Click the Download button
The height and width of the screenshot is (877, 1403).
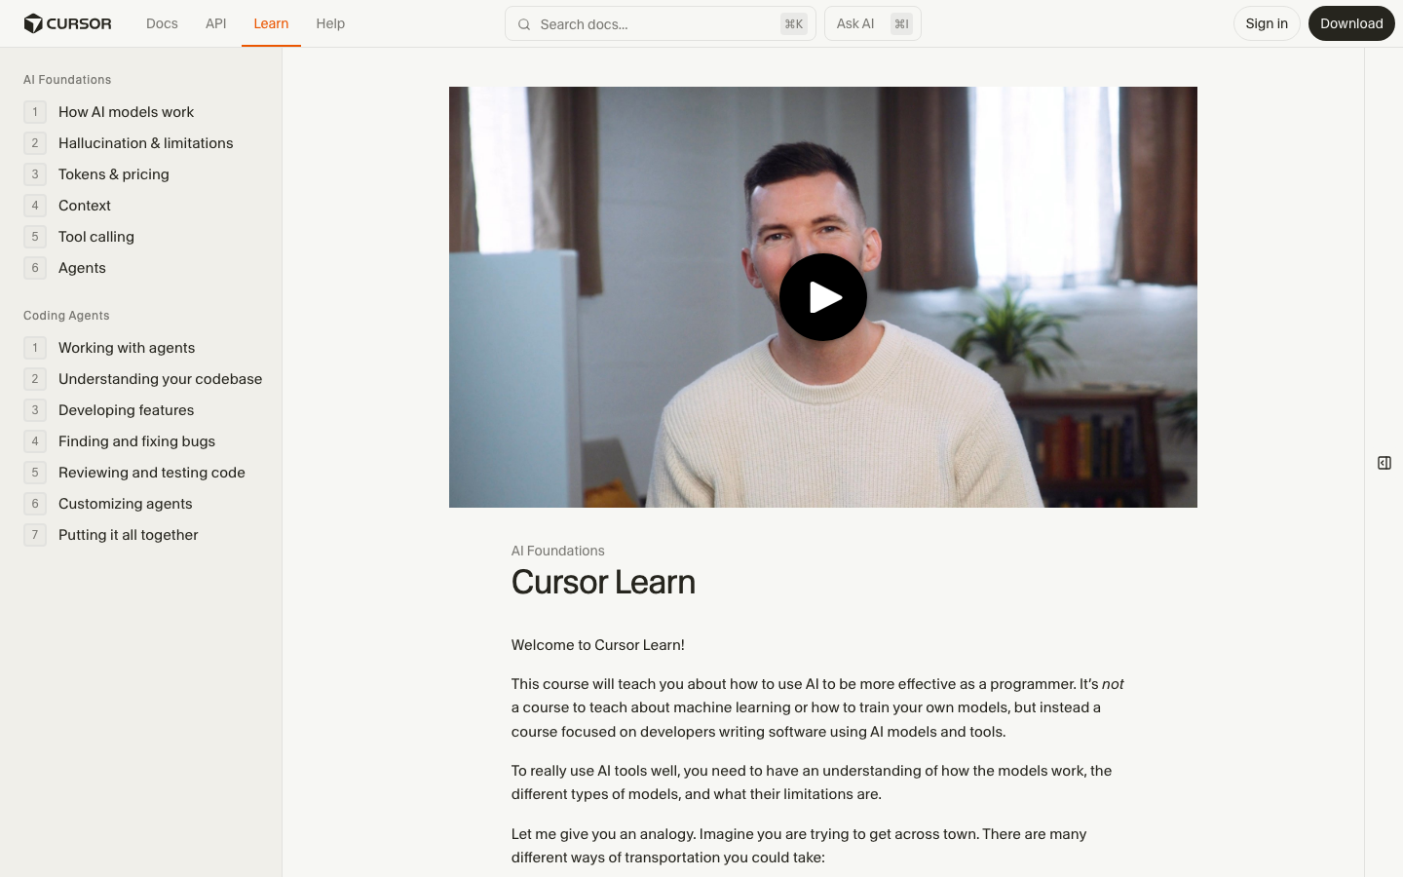[x=1351, y=23]
